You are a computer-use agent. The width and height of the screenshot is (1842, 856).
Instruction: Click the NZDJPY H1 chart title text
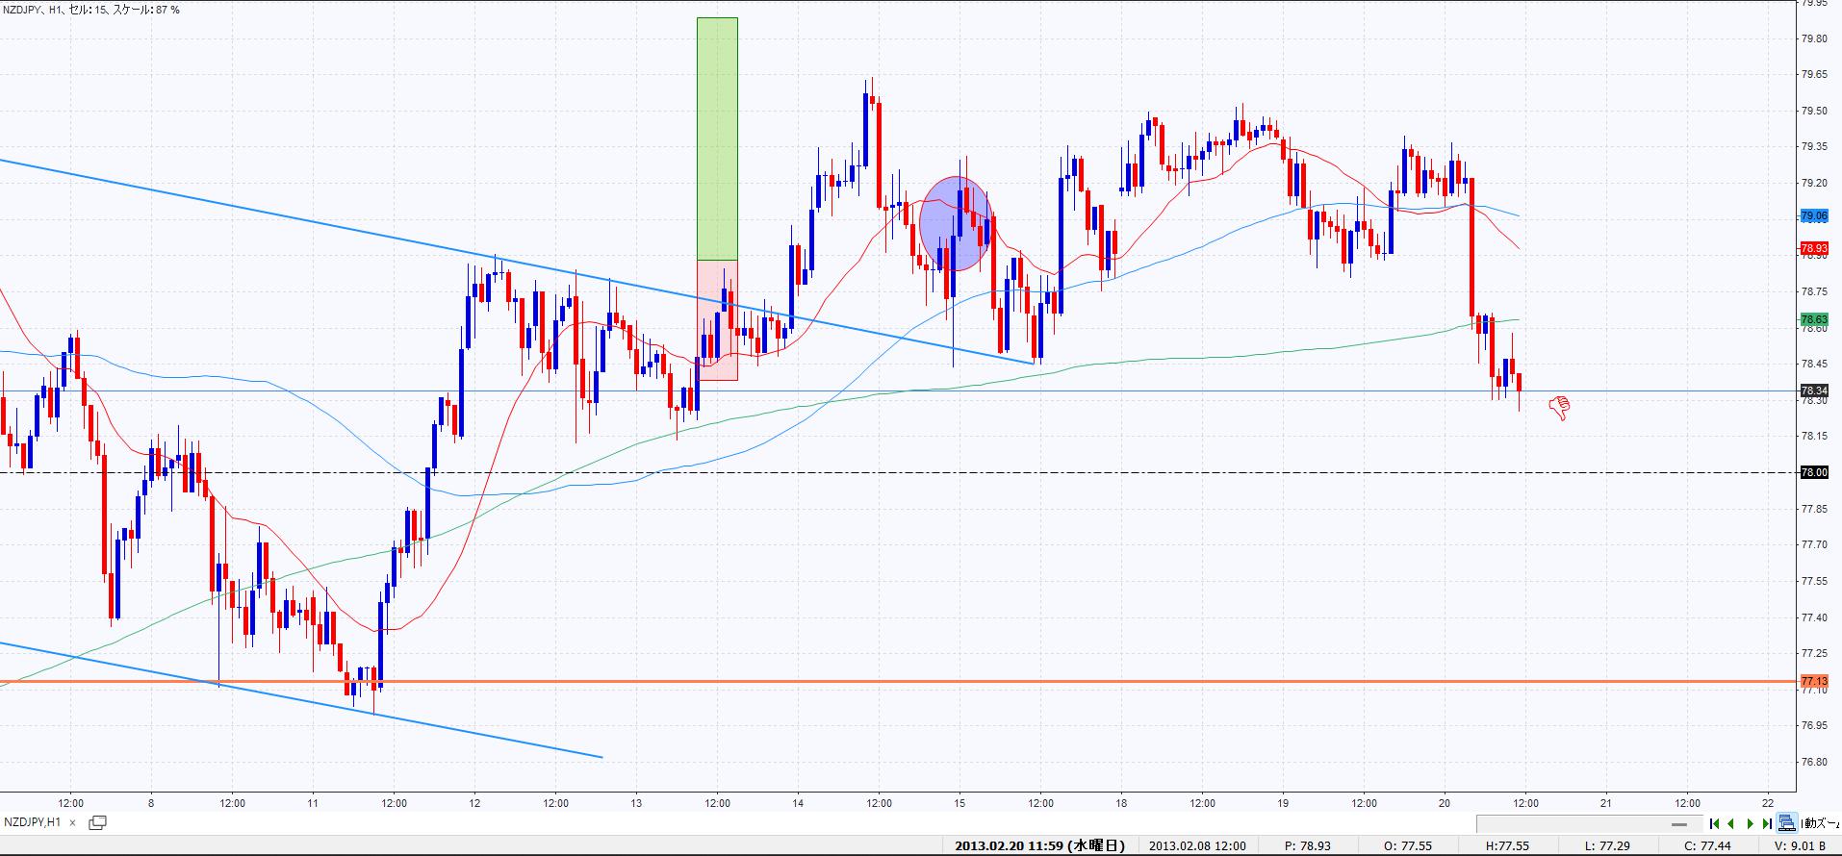point(91,10)
